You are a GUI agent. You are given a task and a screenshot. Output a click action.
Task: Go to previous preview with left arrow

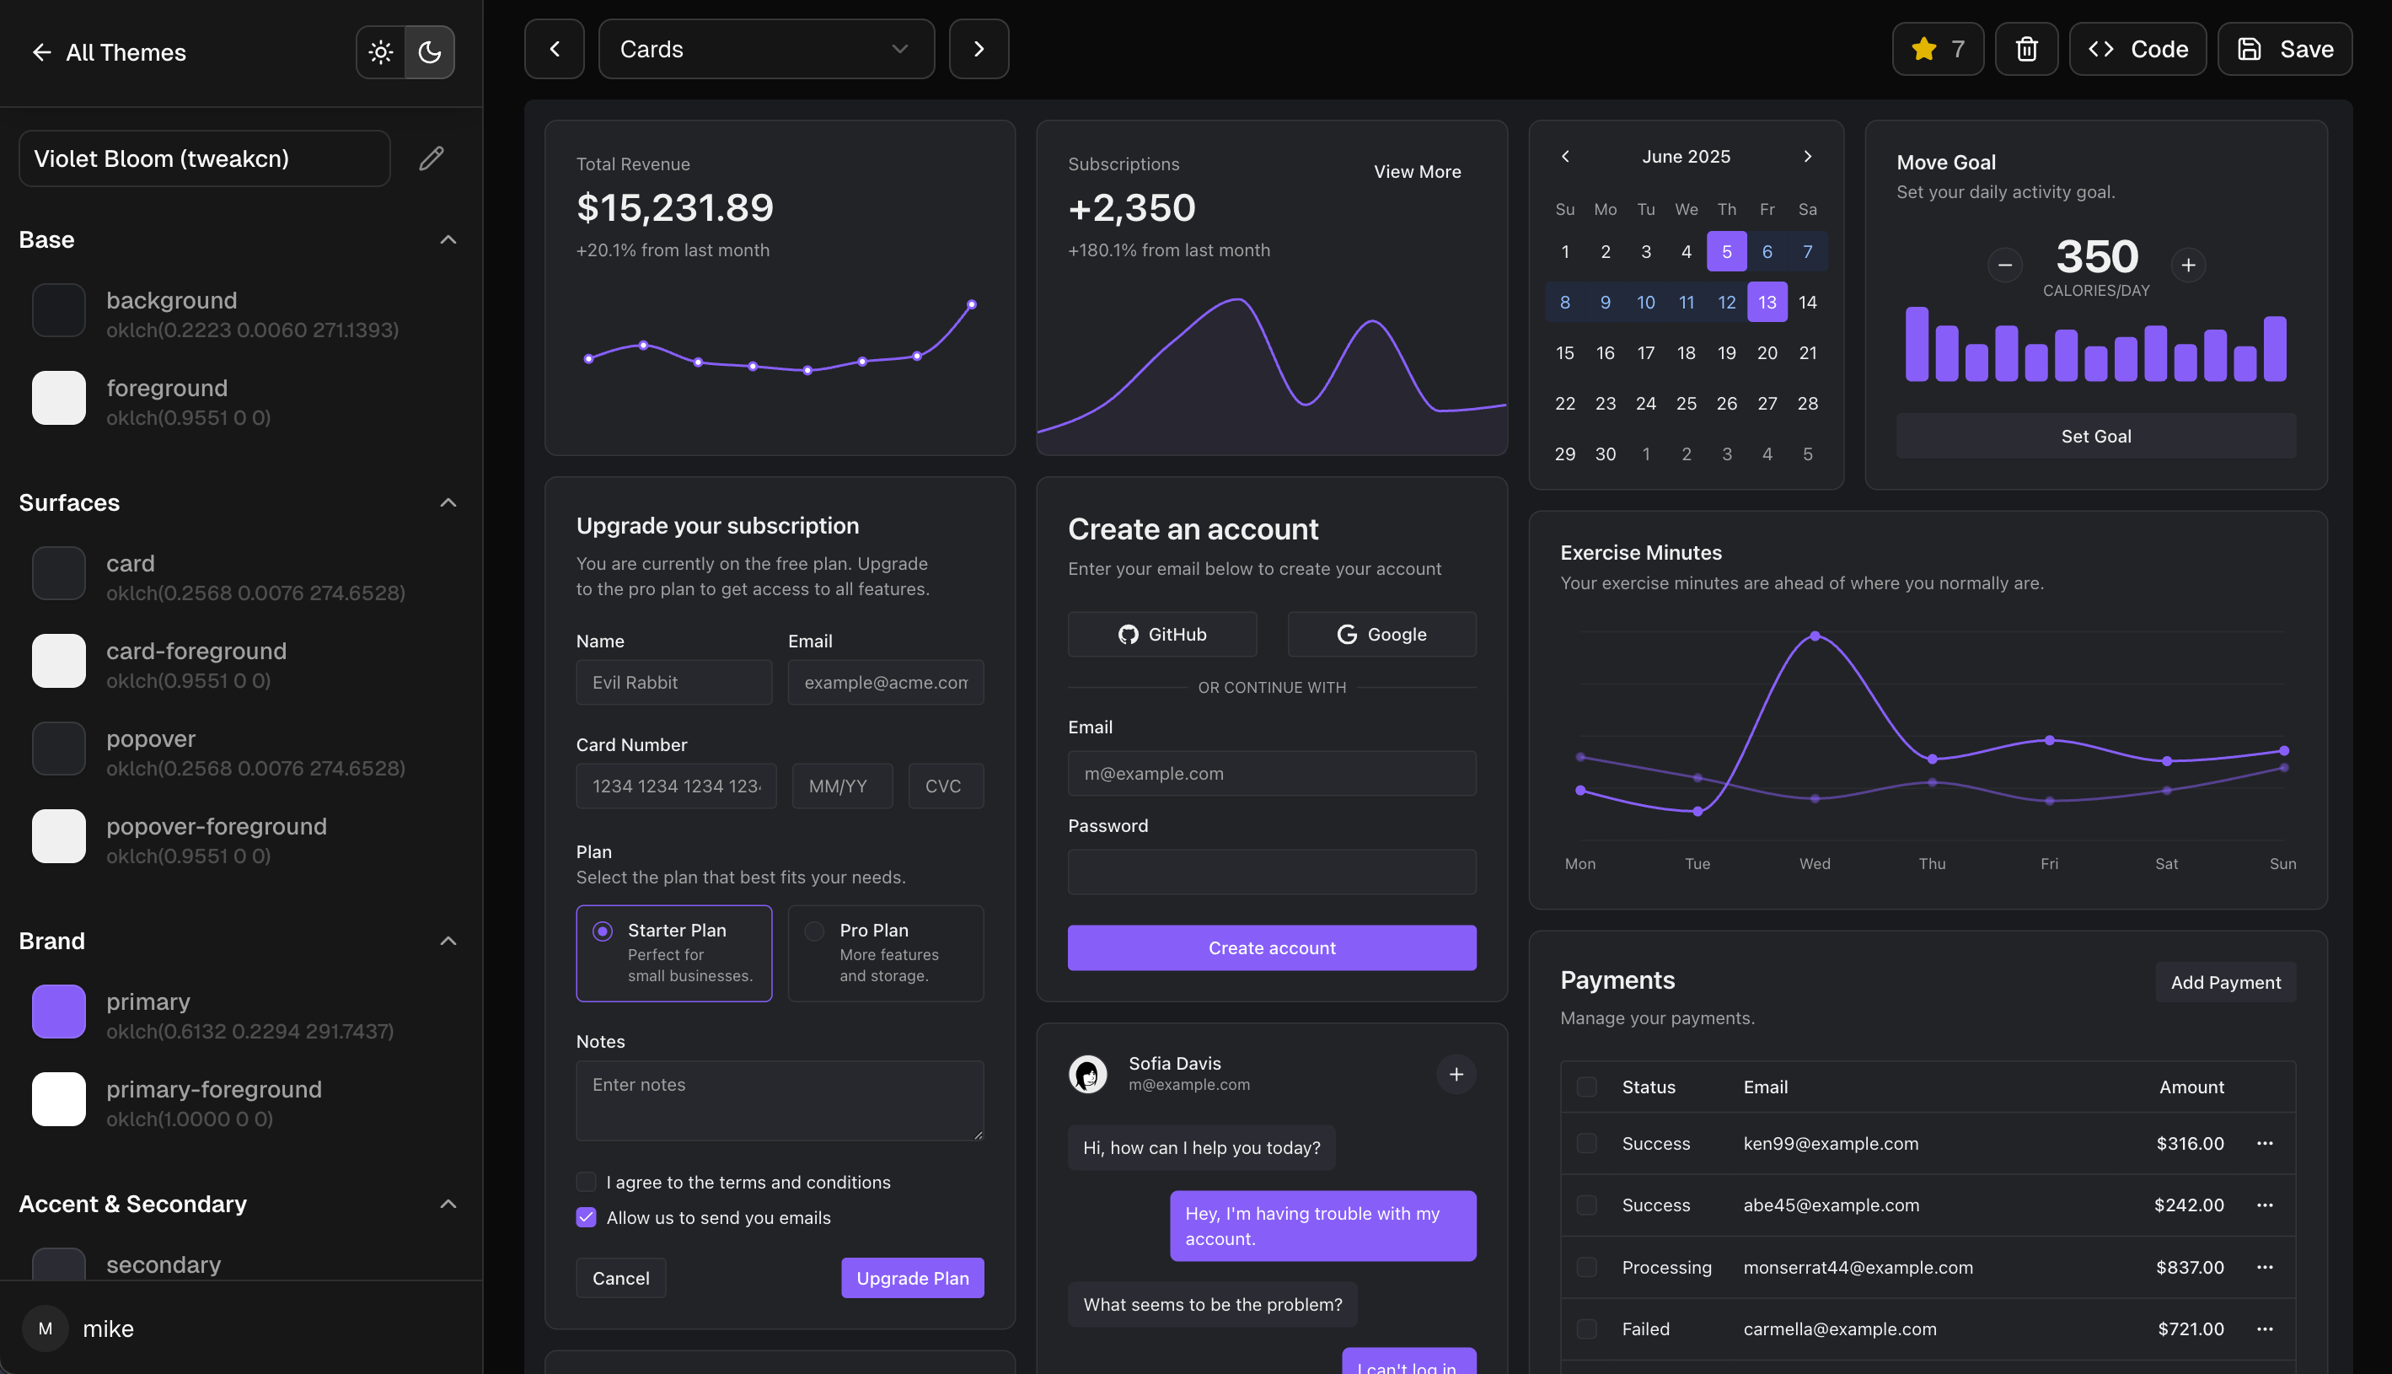point(554,49)
